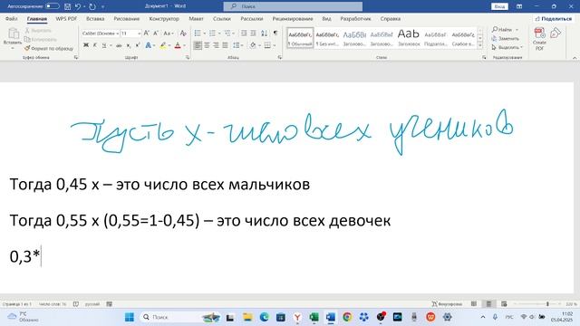Viewport: 580px width, 326px height.
Task: Toggle subscript formatting
Action: pyautogui.click(x=128, y=45)
